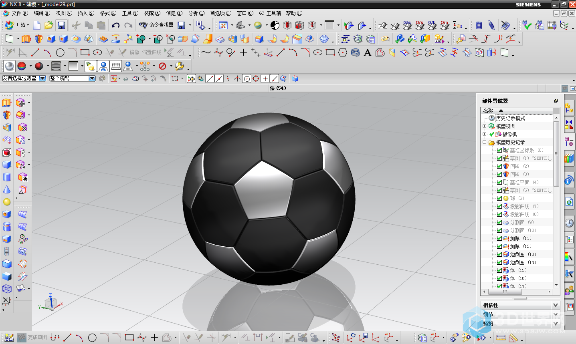Image resolution: width=576 pixels, height=344 pixels.
Task: Click the Sphere icon in left toolbar
Action: [x=7, y=202]
